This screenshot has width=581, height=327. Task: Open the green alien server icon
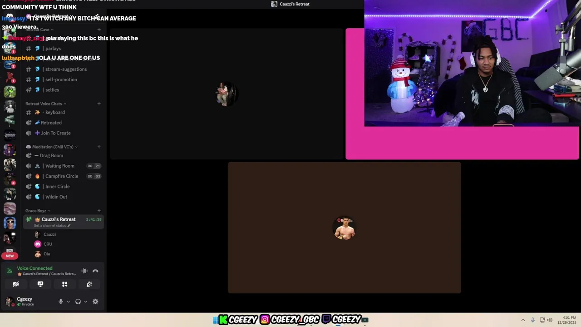click(x=10, y=91)
